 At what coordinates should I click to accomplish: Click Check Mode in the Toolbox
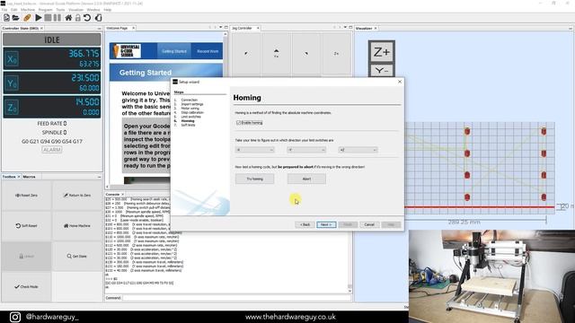tap(26, 286)
